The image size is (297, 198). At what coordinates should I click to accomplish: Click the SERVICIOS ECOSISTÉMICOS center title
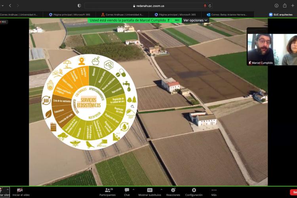pos(89,102)
